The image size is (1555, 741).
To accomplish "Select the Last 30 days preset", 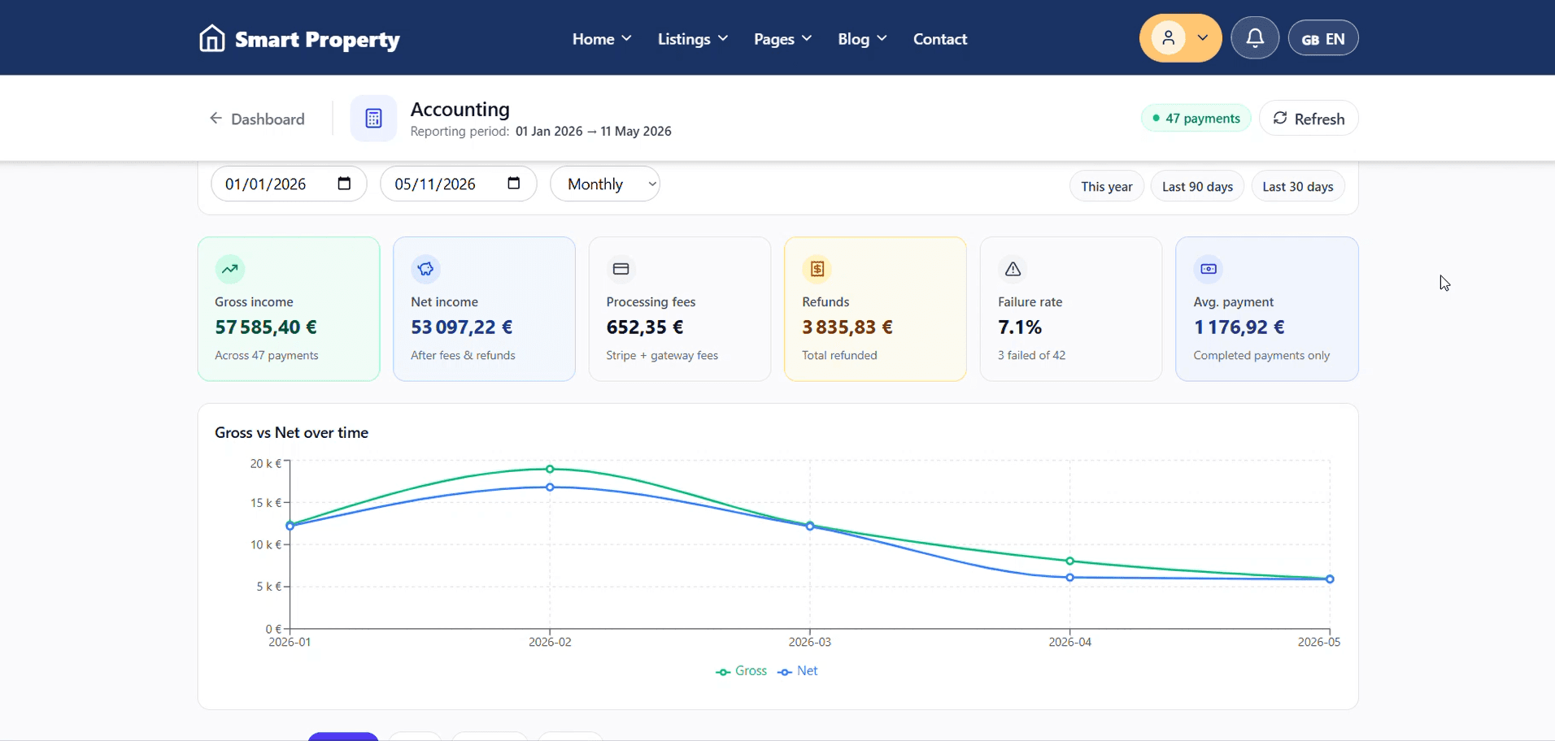I will 1297,186.
